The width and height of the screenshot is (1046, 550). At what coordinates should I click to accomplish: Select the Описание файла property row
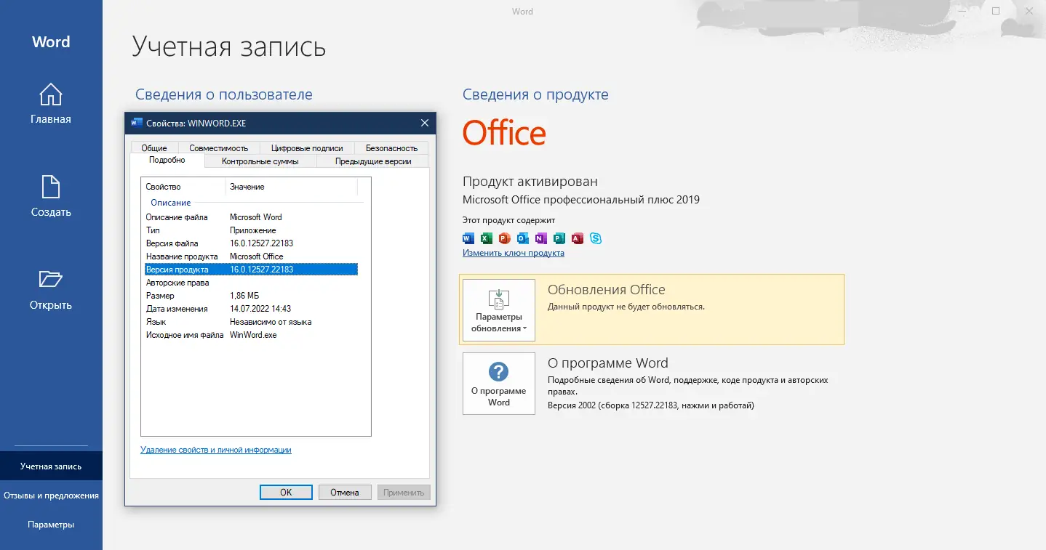click(x=251, y=217)
